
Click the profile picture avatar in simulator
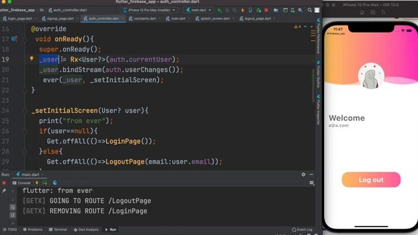tap(371, 76)
